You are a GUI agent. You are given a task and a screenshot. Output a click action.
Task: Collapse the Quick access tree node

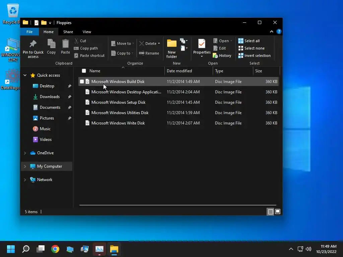click(x=25, y=75)
